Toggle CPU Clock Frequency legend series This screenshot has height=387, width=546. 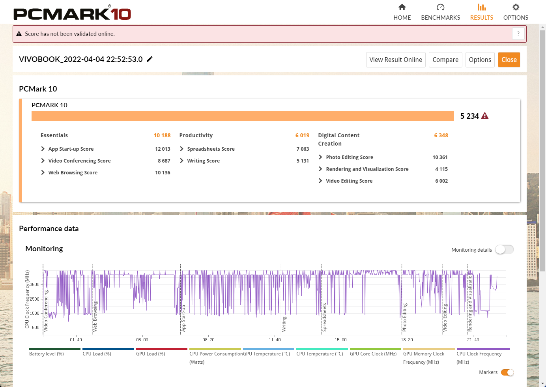[483, 353]
